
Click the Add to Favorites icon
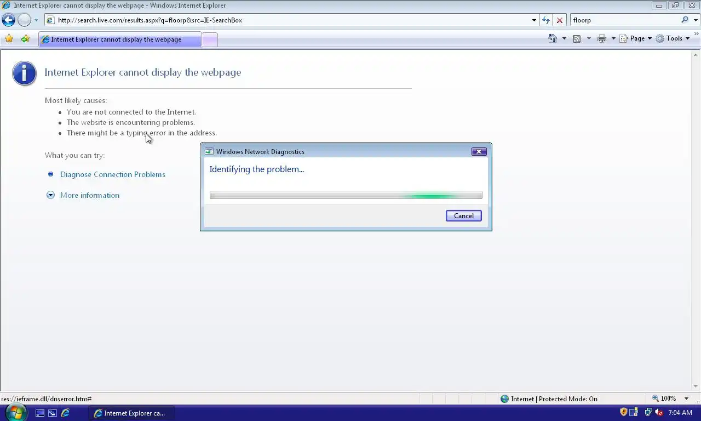25,39
